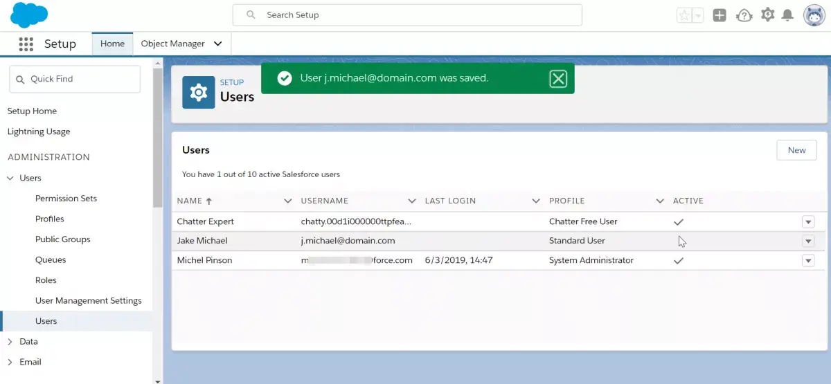Open the Name column dropdown chevron
831x384 pixels.
(288, 201)
